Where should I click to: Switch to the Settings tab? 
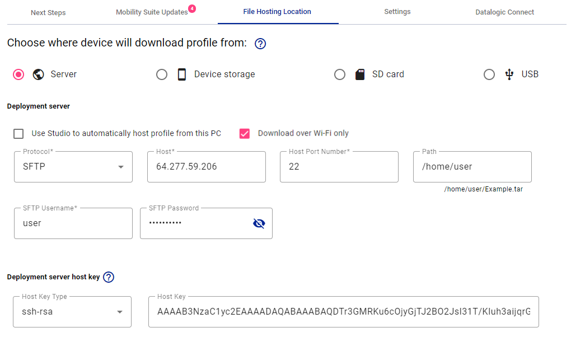[x=397, y=12]
